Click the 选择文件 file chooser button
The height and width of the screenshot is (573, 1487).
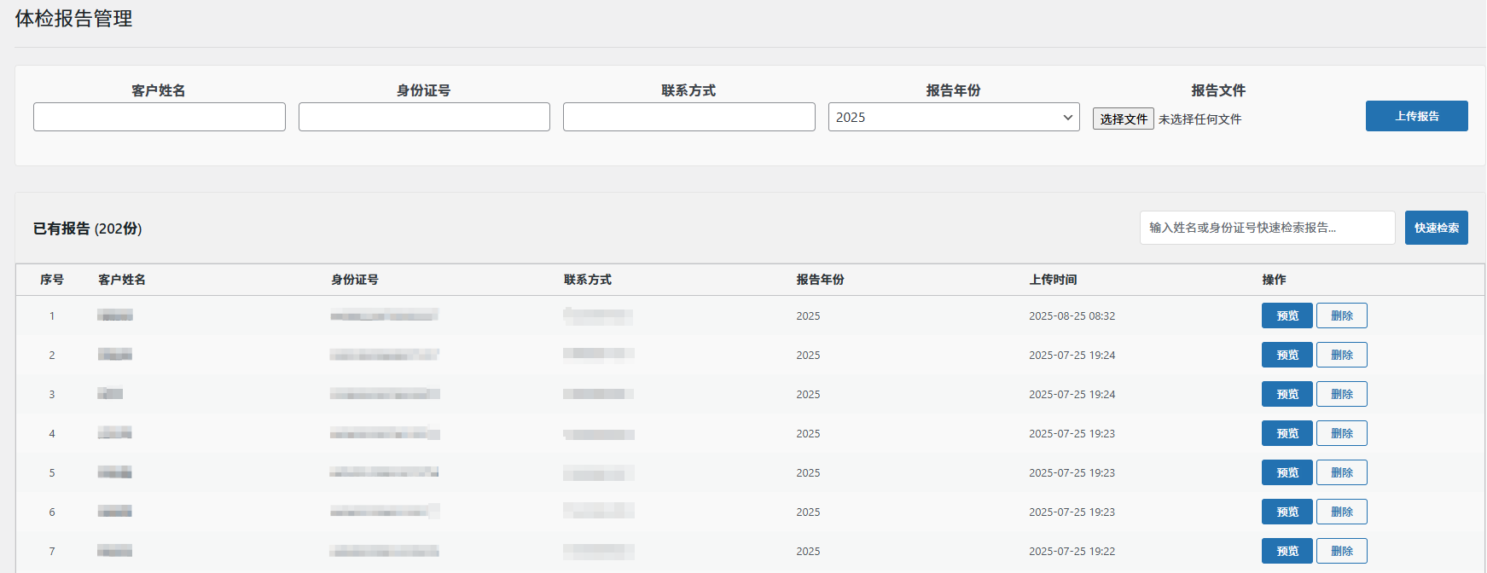pos(1123,119)
